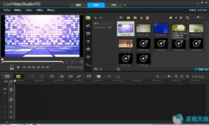Zoom in the timeline magnifier
209x125 pixels.
tap(176, 76)
